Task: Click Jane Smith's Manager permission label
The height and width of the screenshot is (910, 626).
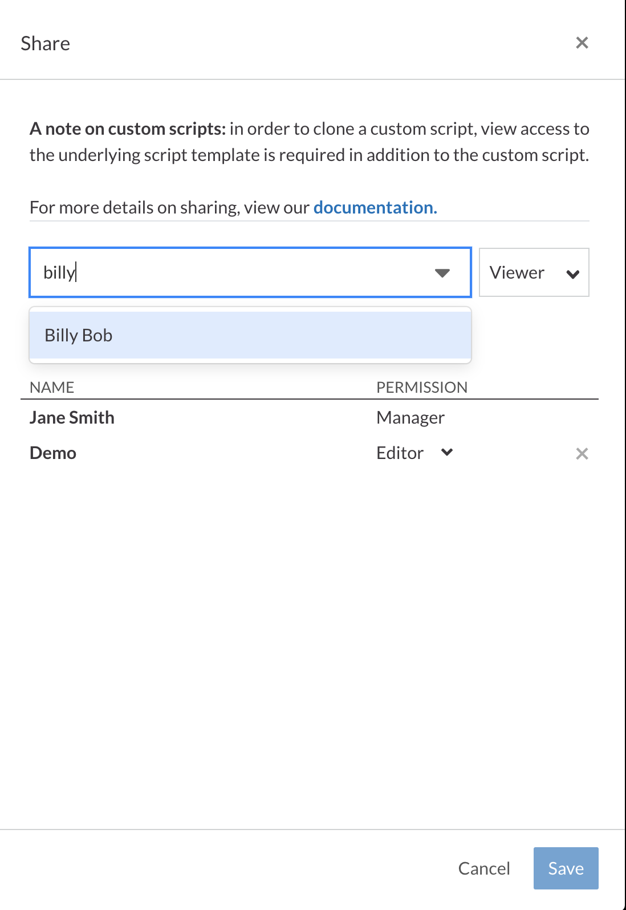Action: pos(410,418)
